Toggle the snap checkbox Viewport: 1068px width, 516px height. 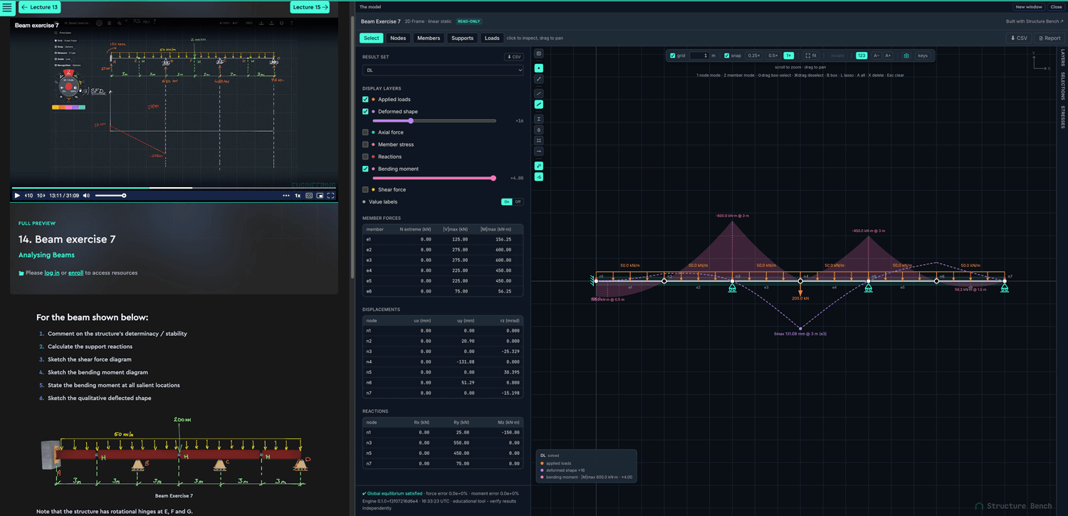click(x=726, y=56)
